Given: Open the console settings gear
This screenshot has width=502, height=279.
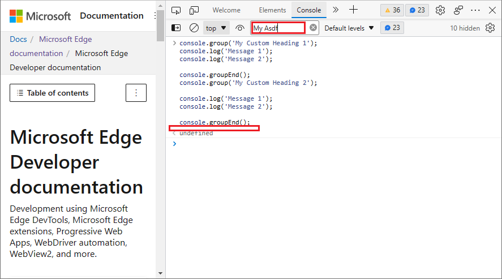Looking at the screenshot, I should (x=490, y=28).
